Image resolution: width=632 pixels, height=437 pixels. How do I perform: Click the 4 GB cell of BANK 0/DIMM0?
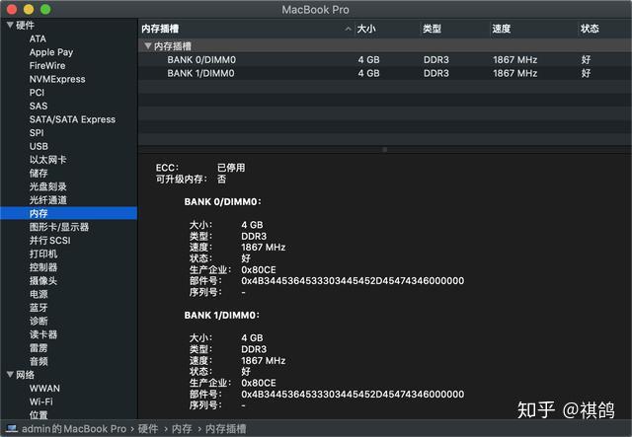click(x=368, y=59)
